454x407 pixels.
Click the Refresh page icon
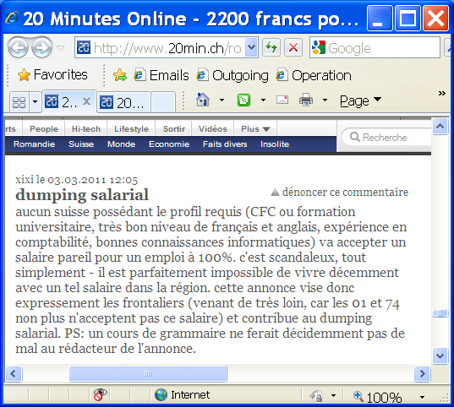click(271, 47)
